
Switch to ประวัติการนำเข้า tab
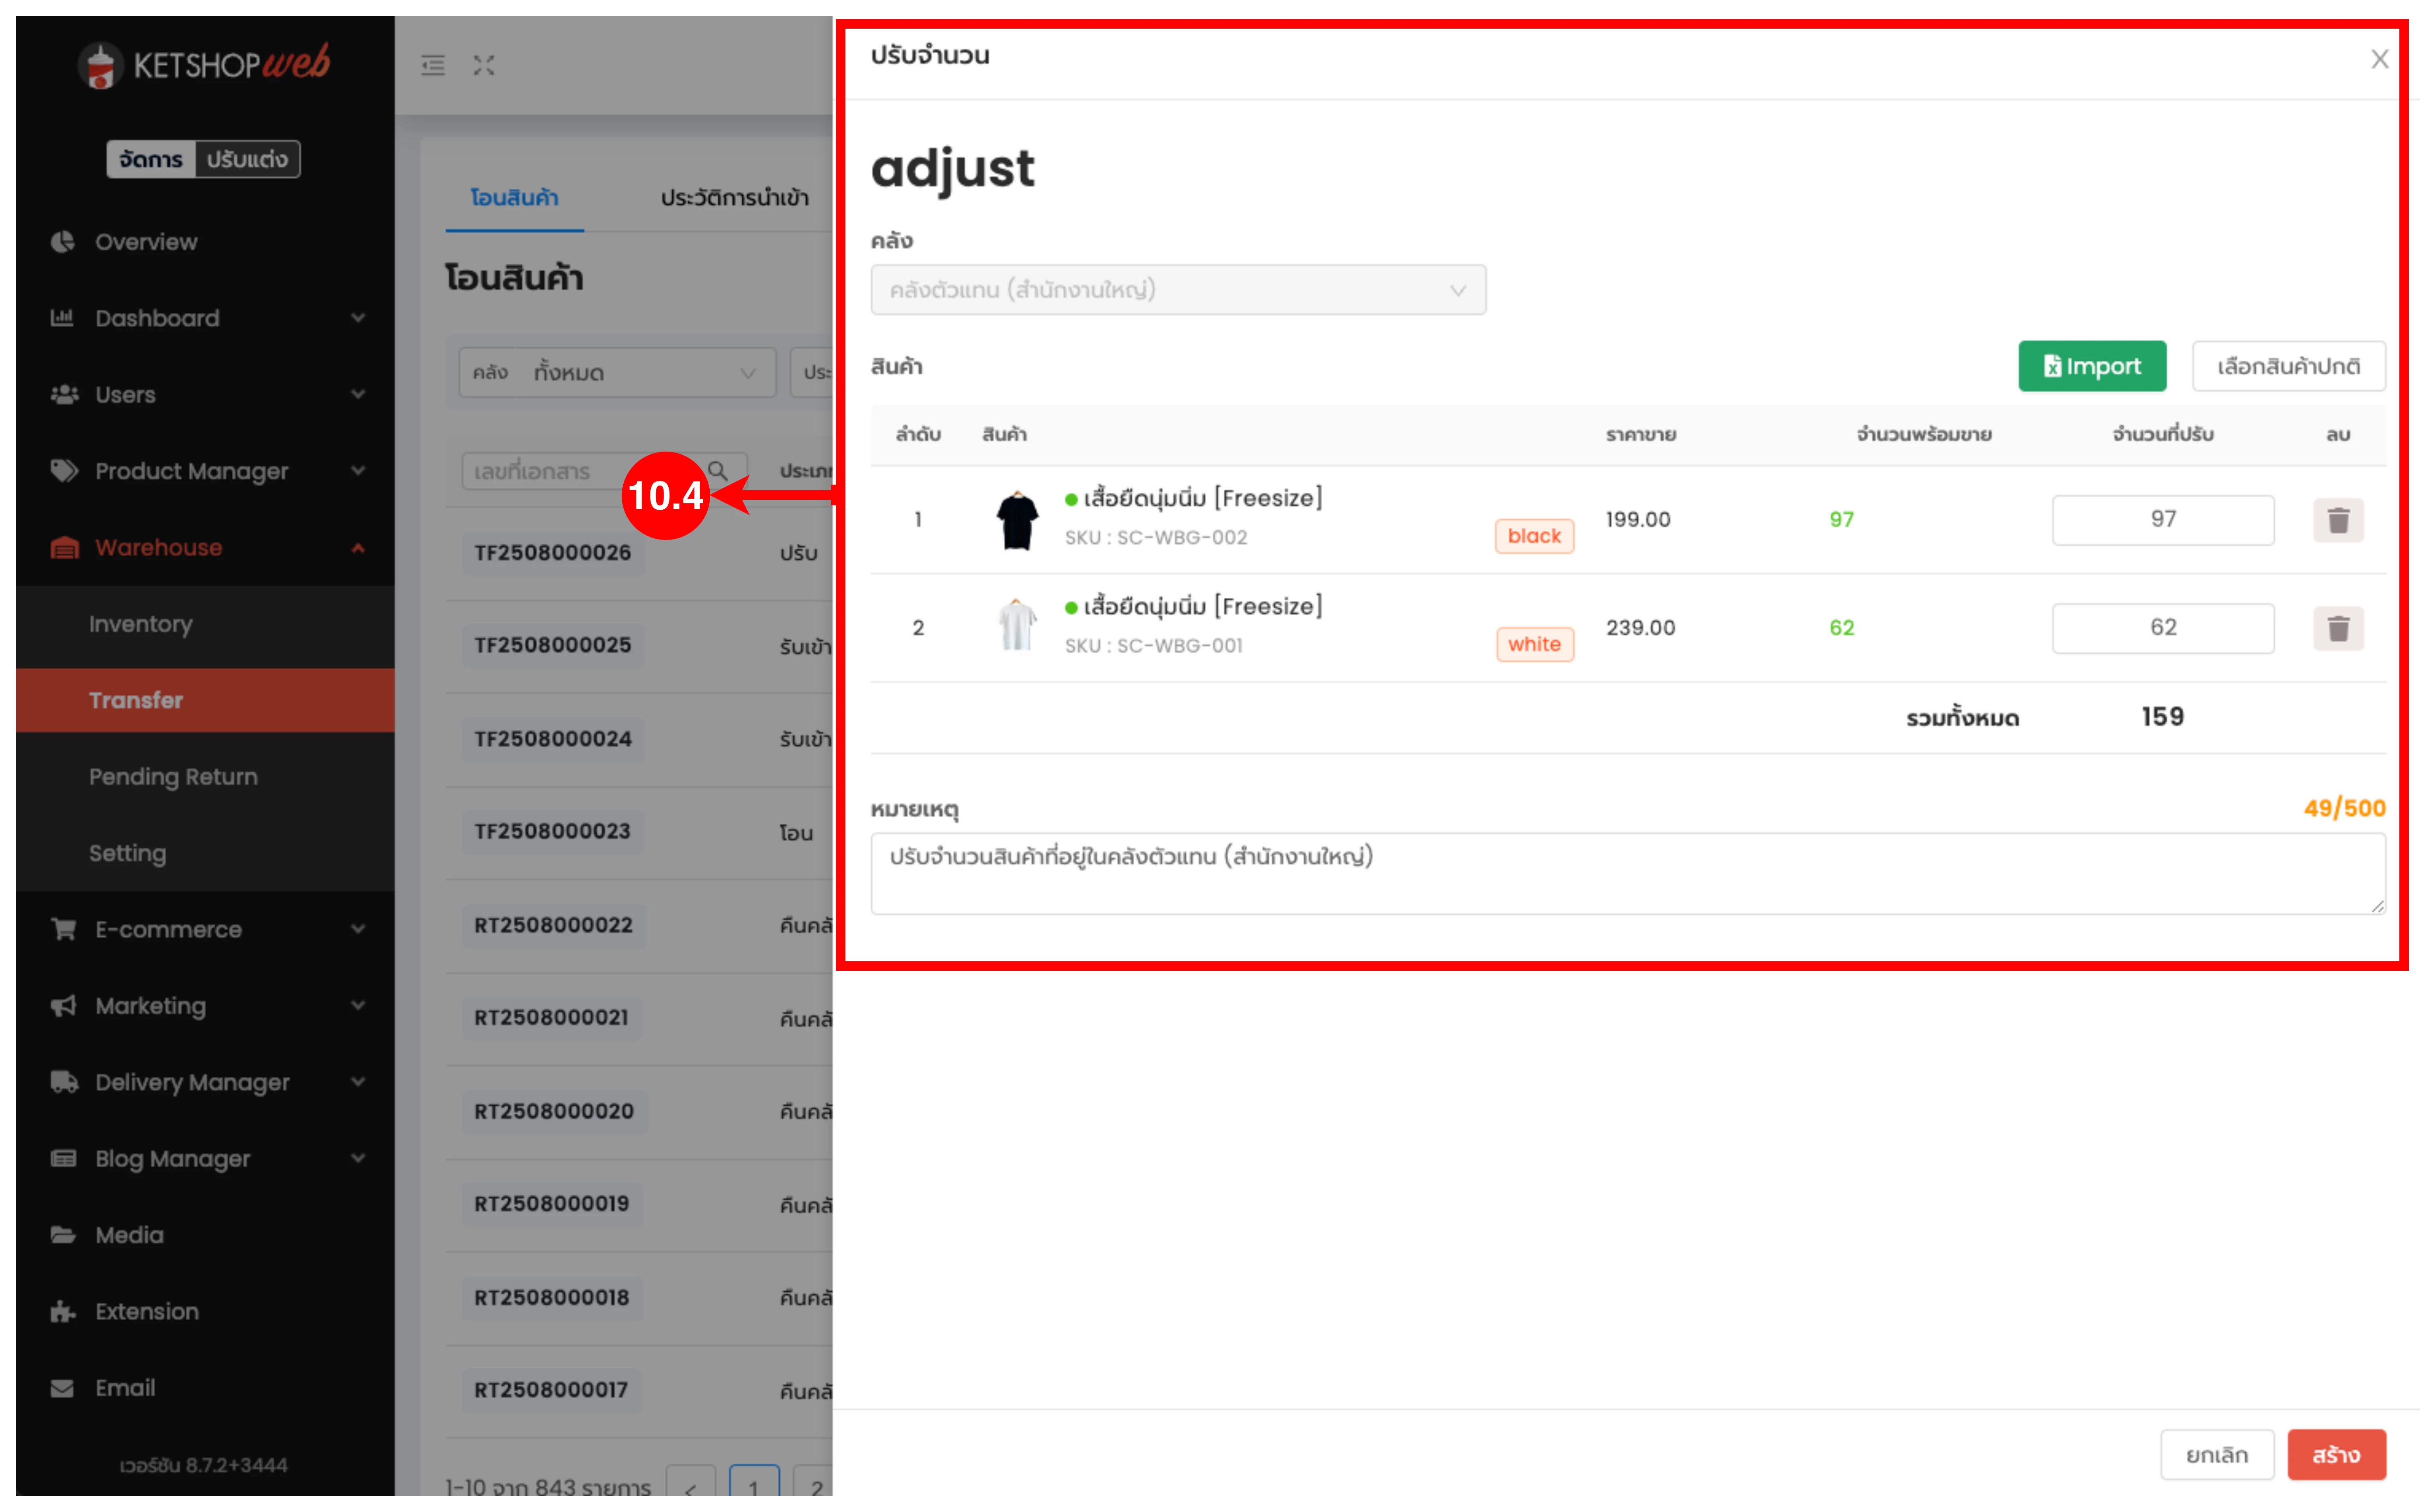(x=734, y=198)
